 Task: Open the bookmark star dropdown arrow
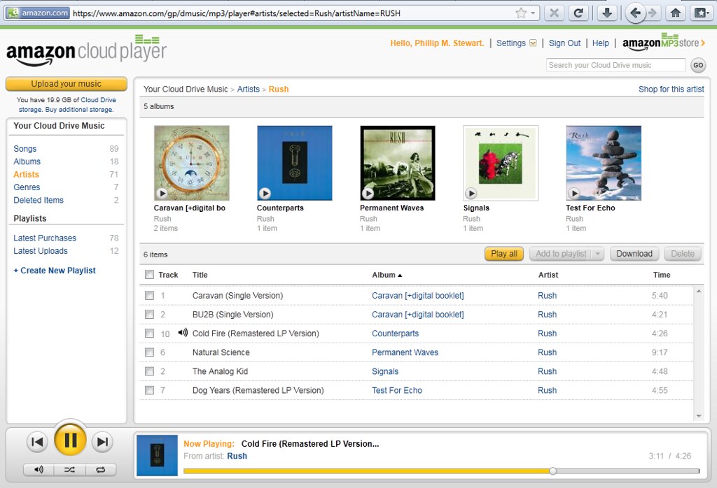point(533,13)
